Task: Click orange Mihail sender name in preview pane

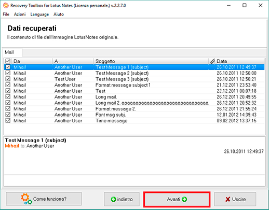Action: (12, 146)
